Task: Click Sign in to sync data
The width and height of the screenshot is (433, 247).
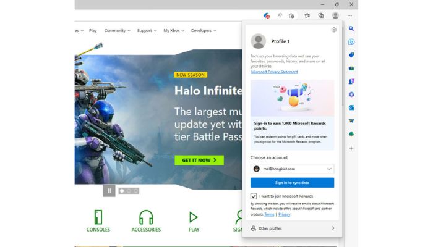Action: click(292, 183)
